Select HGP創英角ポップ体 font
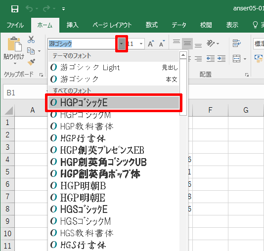The width and height of the screenshot is (264, 251). (114, 174)
